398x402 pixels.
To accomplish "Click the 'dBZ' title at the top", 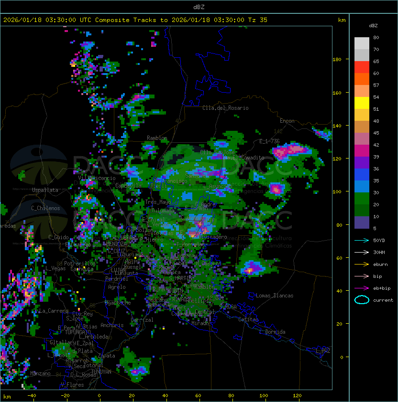I will [199, 7].
